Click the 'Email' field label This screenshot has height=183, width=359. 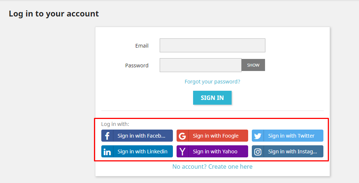click(x=142, y=46)
